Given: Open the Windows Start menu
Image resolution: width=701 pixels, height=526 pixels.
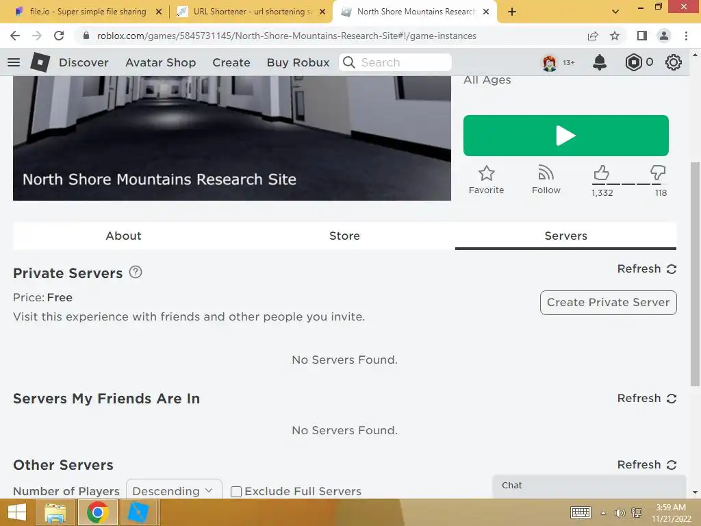Looking at the screenshot, I should (x=17, y=512).
